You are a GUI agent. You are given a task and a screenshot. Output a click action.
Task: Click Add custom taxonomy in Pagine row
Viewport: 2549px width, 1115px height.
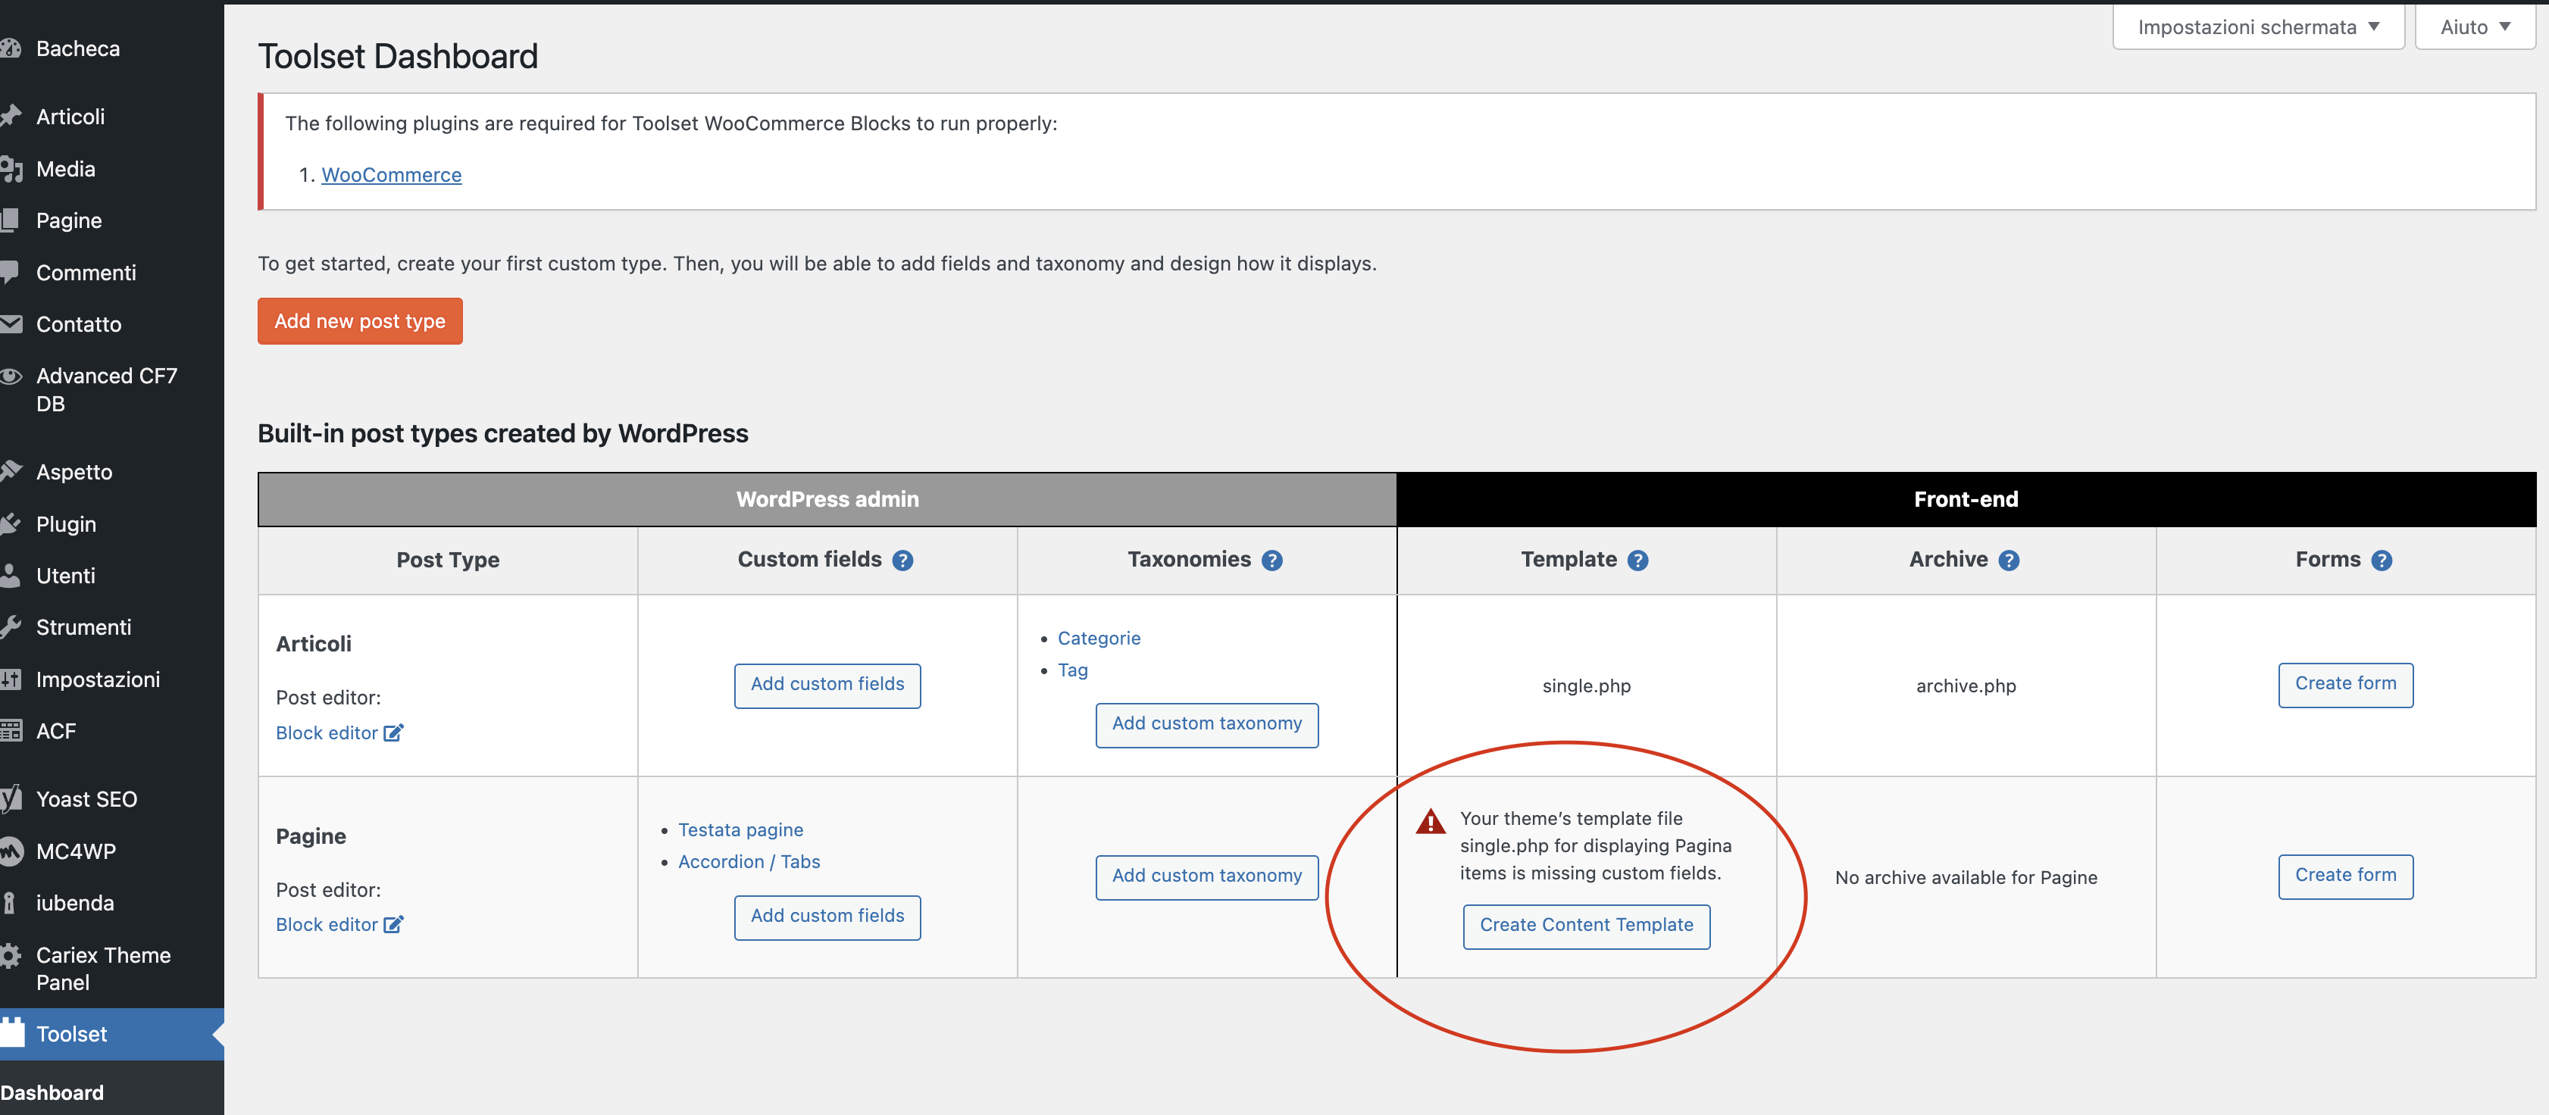coord(1206,876)
